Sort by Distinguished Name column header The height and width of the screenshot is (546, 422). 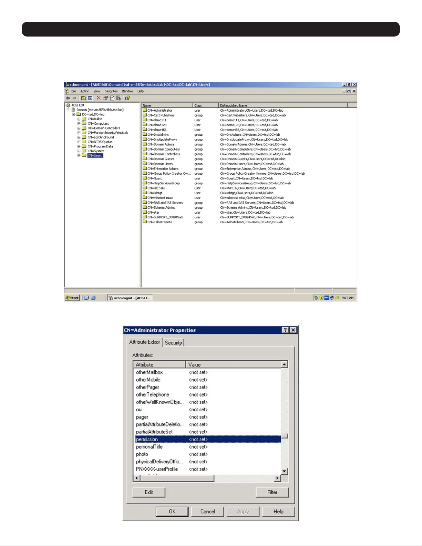point(283,105)
